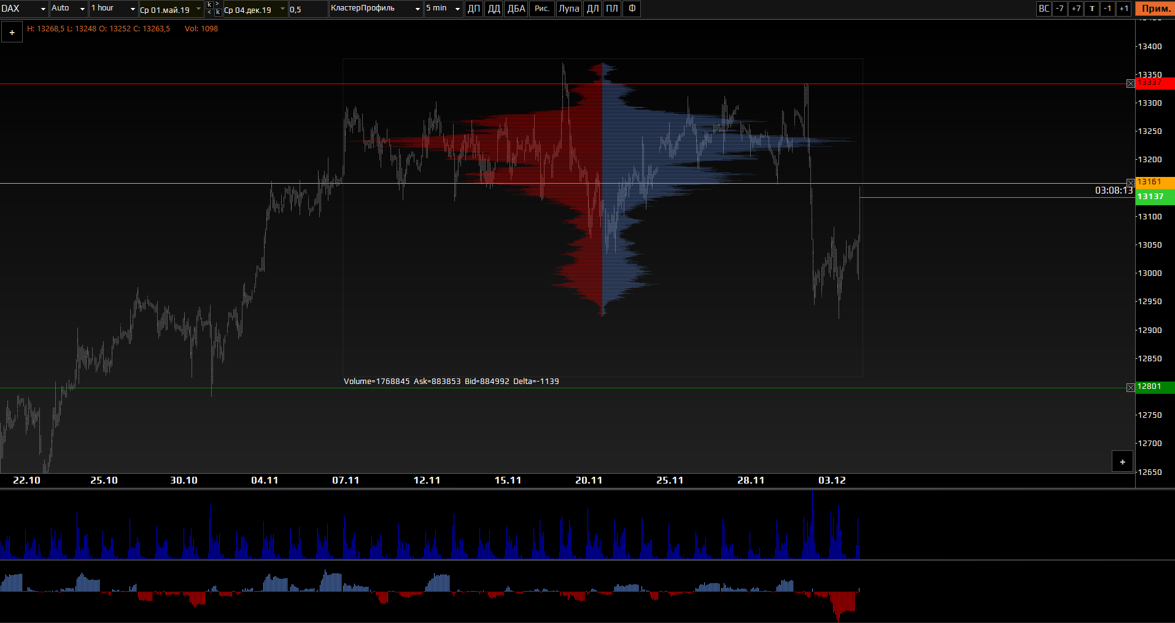
Task: Open the КластерПрофиль chart type dropdown
Action: 376,9
